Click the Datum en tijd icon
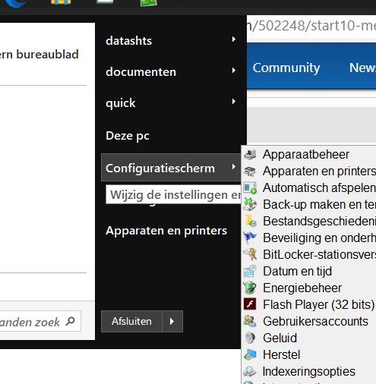376x384 pixels. [x=250, y=271]
